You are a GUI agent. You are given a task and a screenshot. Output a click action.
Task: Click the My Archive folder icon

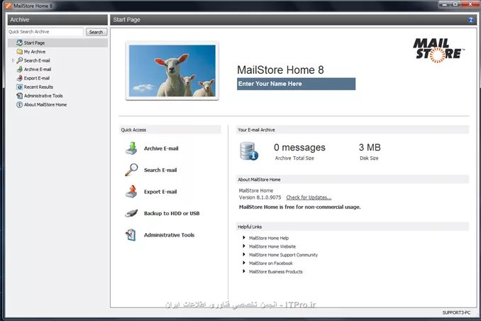coord(20,52)
